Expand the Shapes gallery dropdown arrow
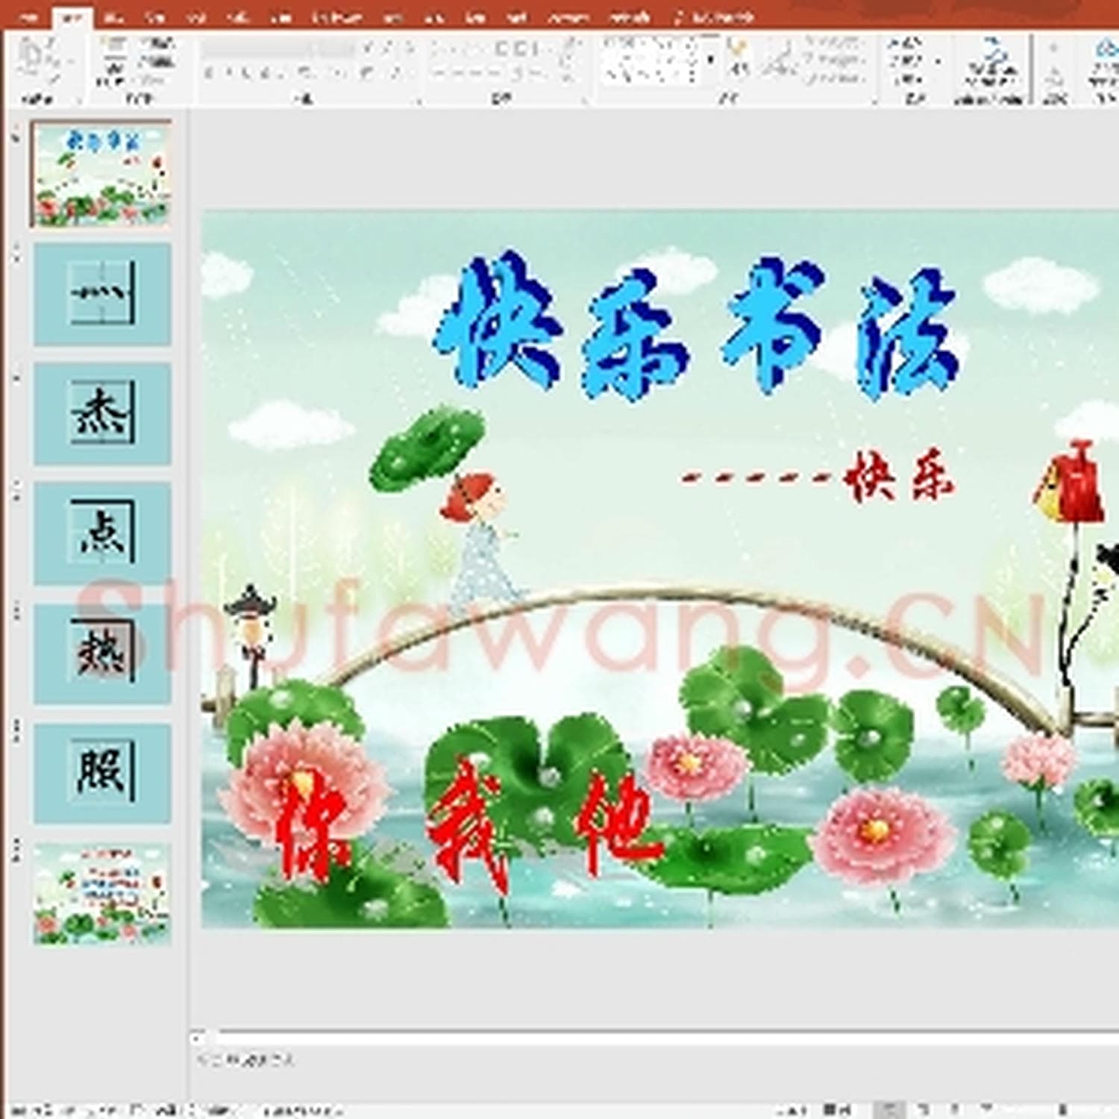Screen dimensions: 1119x1119 click(x=710, y=60)
